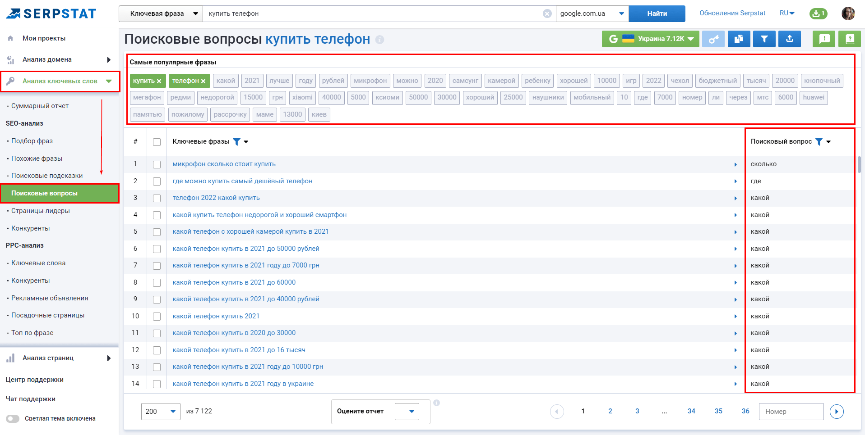Click the filter icon next to Поисковый вопрос
The width and height of the screenshot is (865, 435).
click(819, 142)
